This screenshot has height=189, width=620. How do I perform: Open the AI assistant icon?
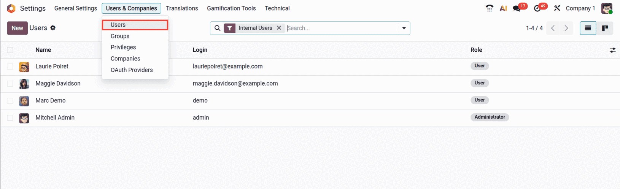[x=503, y=8]
